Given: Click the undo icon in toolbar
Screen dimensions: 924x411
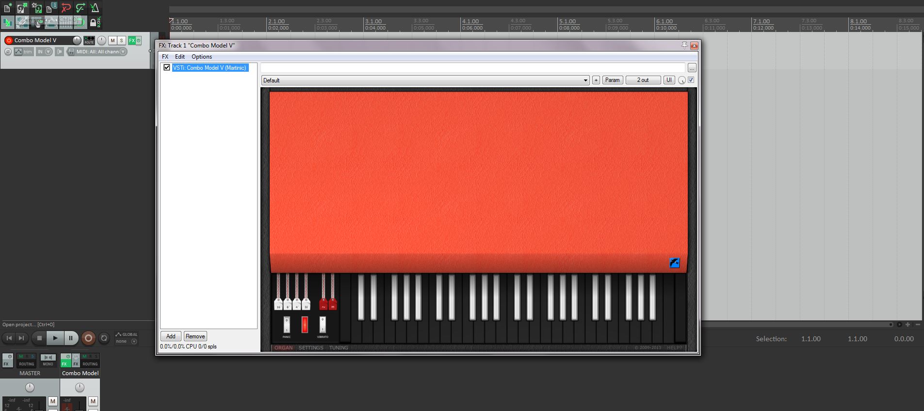Looking at the screenshot, I should pos(66,8).
